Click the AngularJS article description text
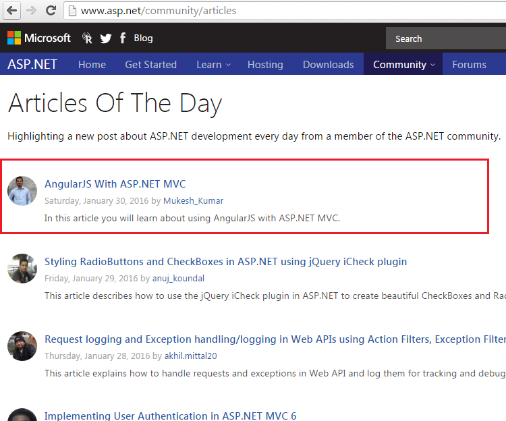The height and width of the screenshot is (421, 506). point(192,218)
